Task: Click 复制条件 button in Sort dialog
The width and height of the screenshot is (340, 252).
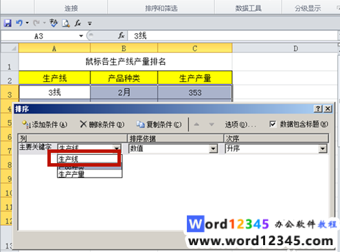Action: pyautogui.click(x=159, y=125)
